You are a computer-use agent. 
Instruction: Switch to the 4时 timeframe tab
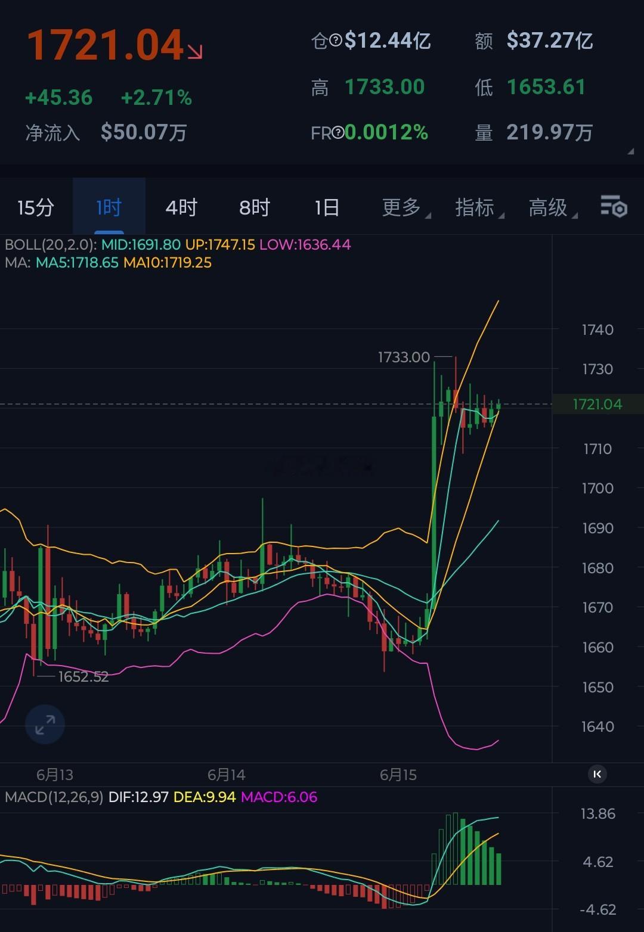pos(181,207)
